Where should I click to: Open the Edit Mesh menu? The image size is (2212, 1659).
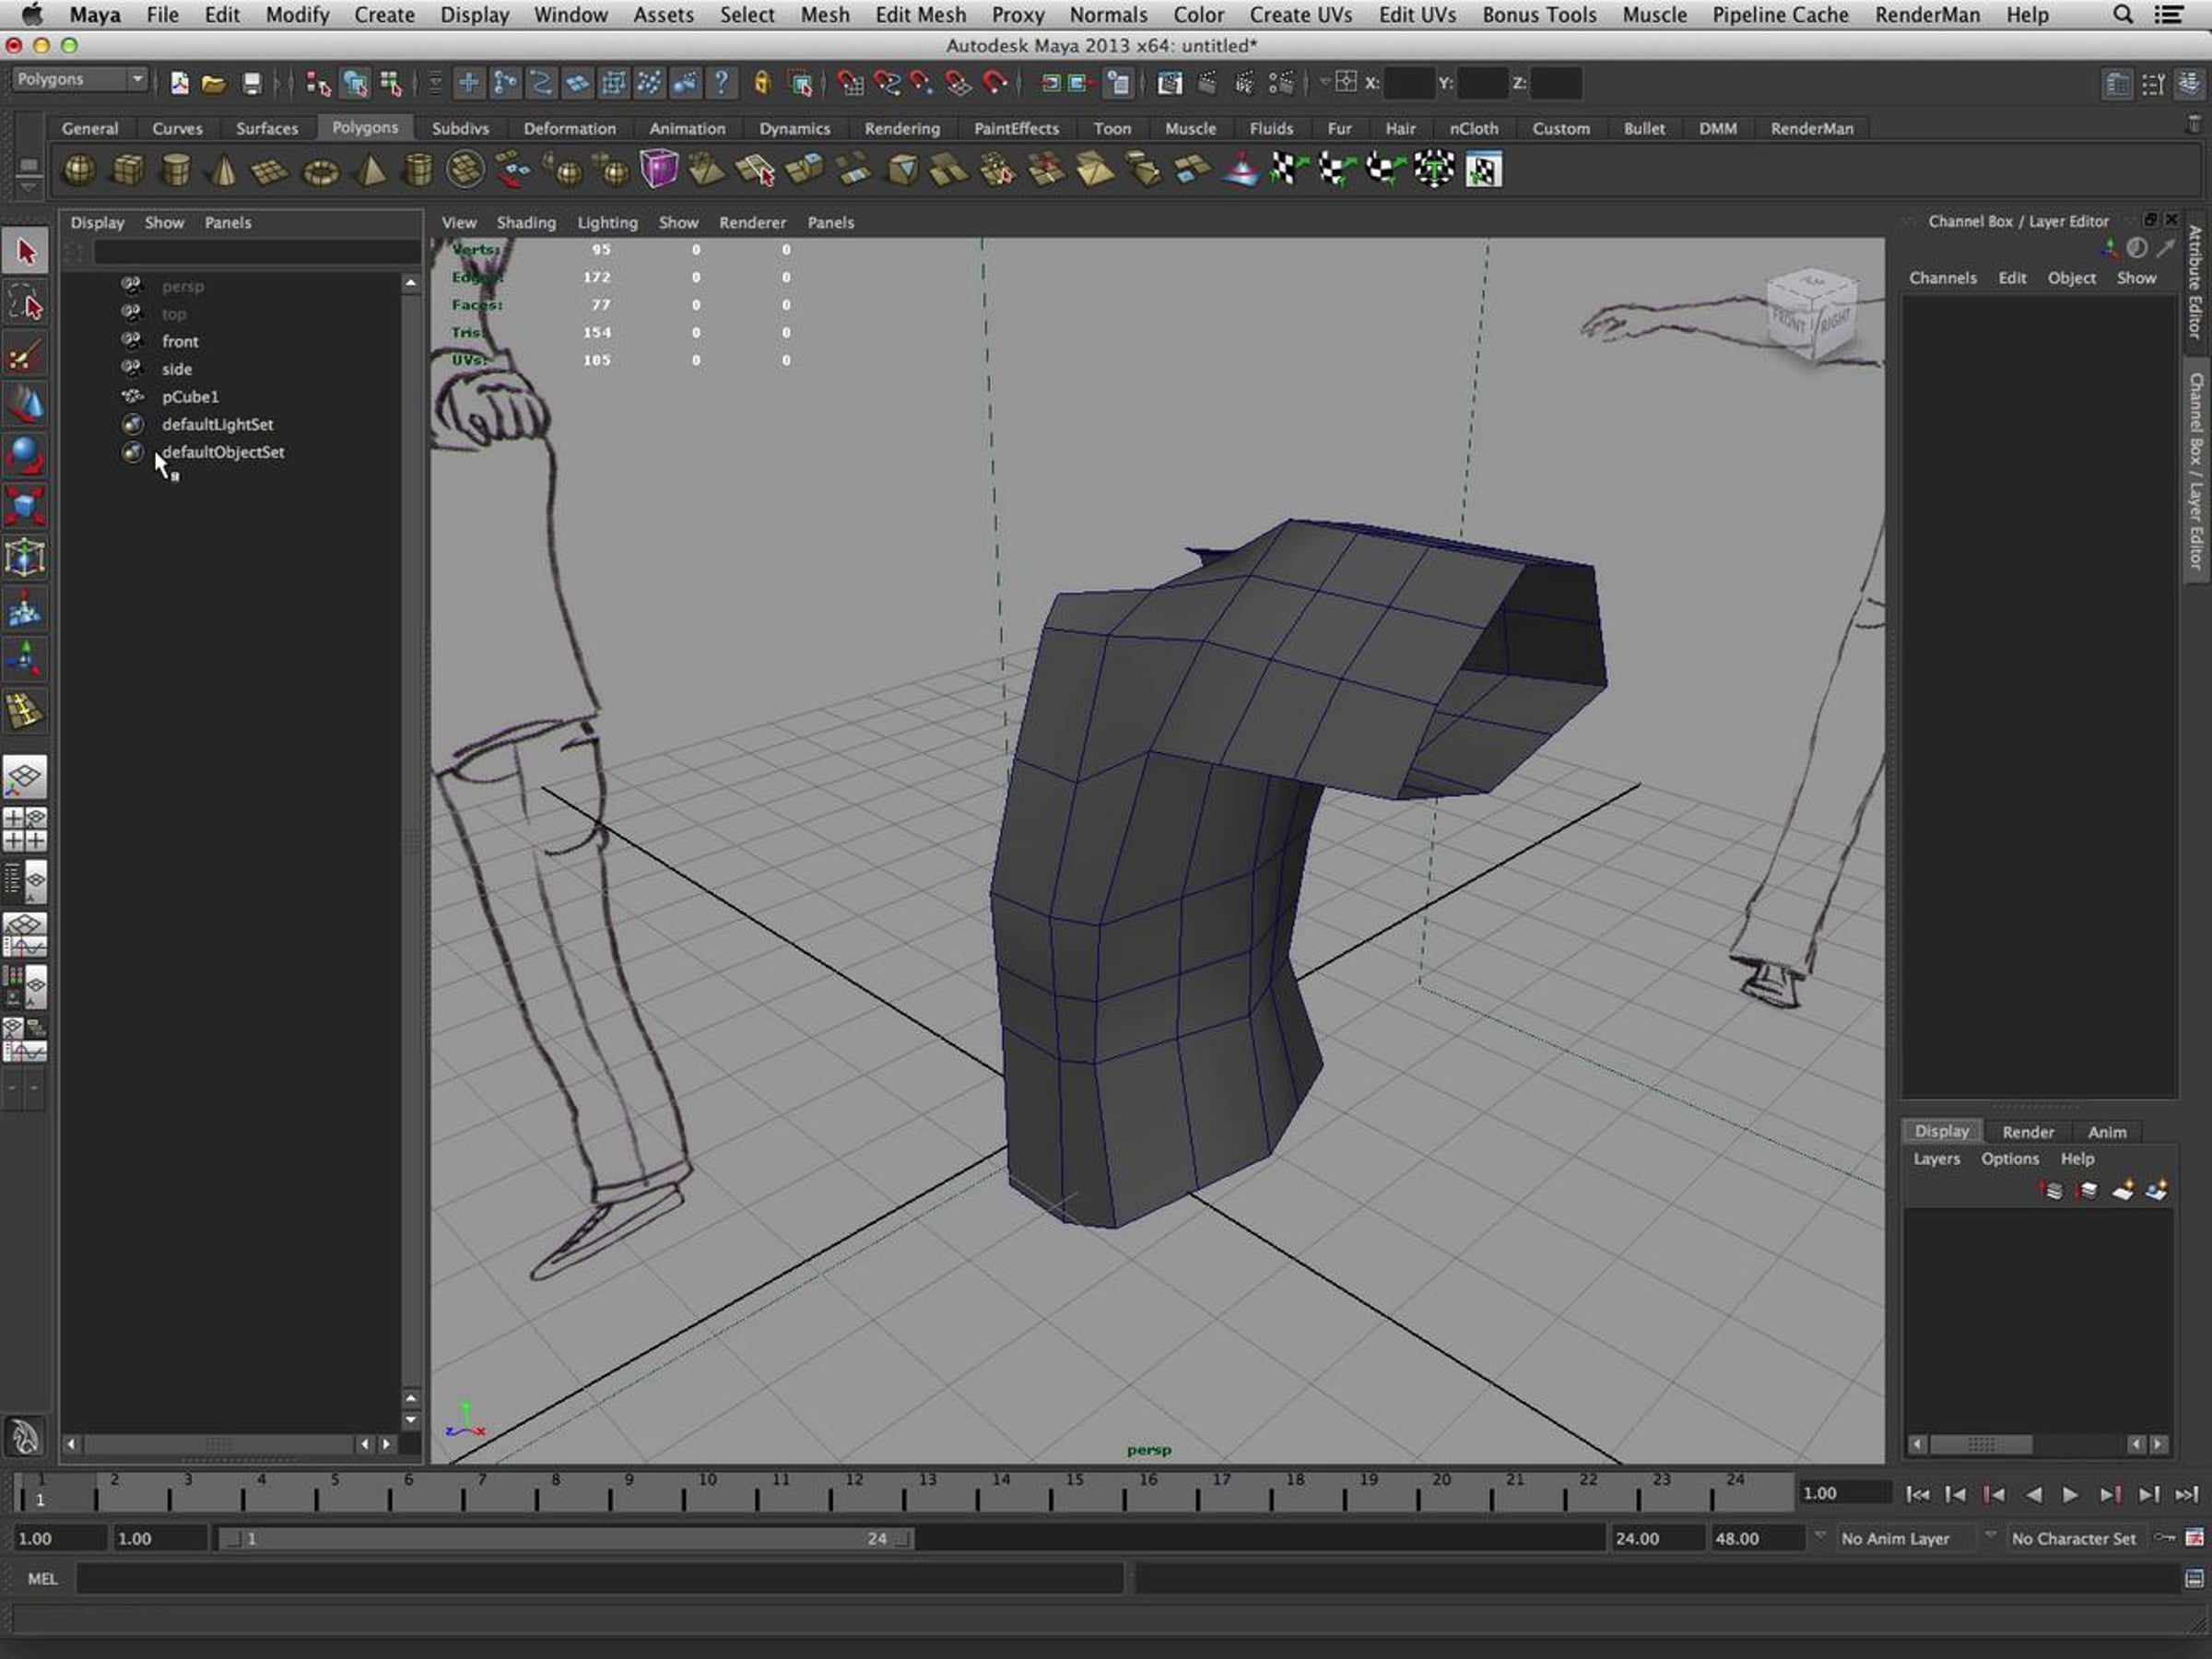point(919,15)
